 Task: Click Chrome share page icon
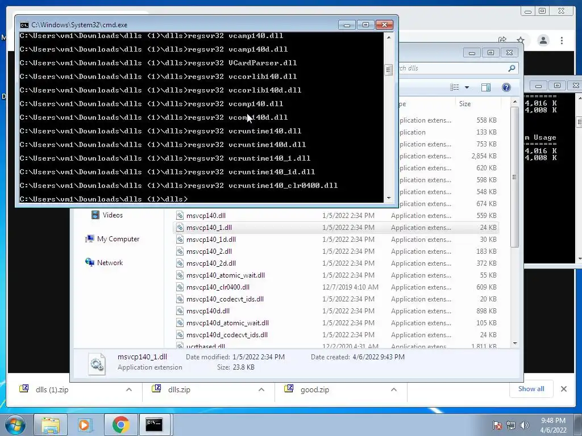tap(502, 40)
